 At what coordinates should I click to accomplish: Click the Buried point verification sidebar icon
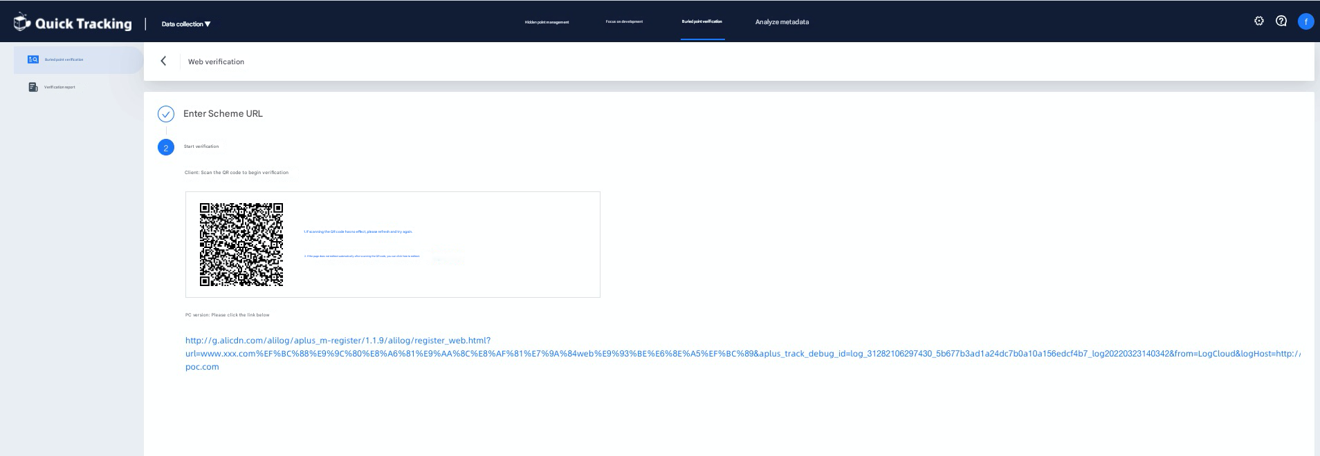pyautogui.click(x=33, y=59)
